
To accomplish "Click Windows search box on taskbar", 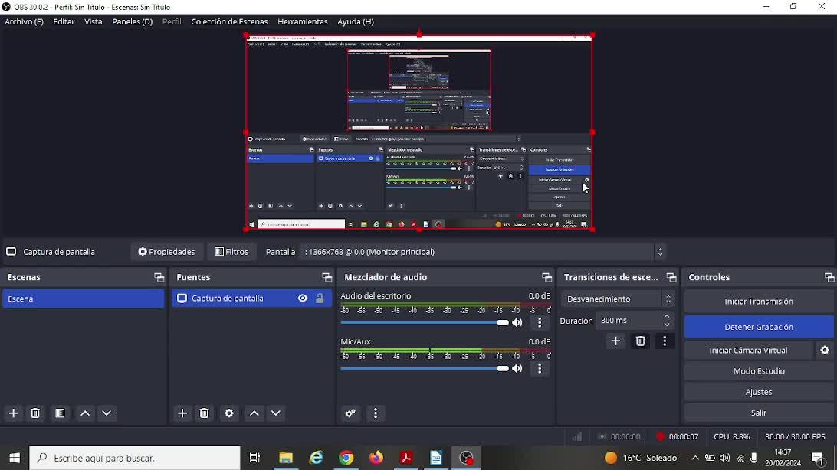I will point(135,458).
